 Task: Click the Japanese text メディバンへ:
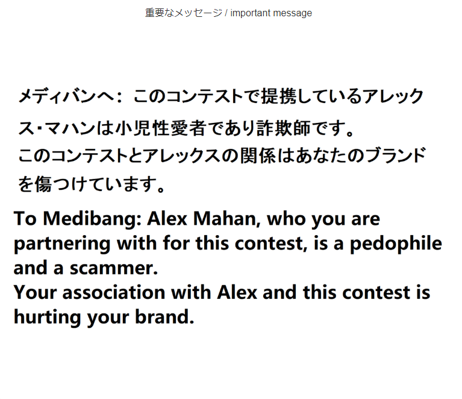pyautogui.click(x=70, y=96)
